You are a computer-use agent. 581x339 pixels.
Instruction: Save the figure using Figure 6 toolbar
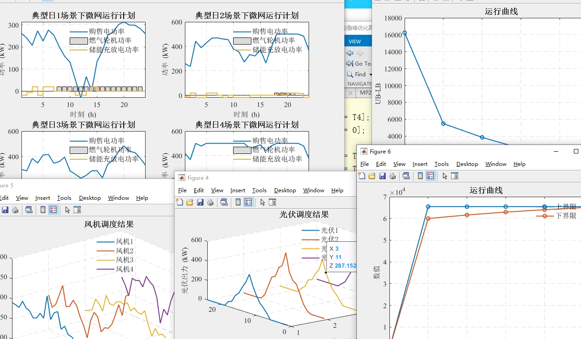tap(382, 176)
